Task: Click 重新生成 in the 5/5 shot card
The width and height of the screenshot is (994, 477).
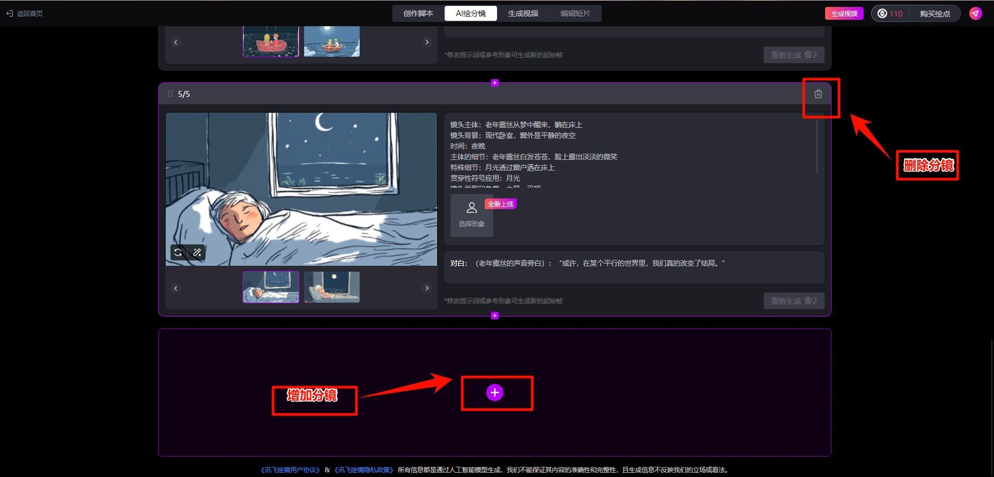Action: [794, 301]
